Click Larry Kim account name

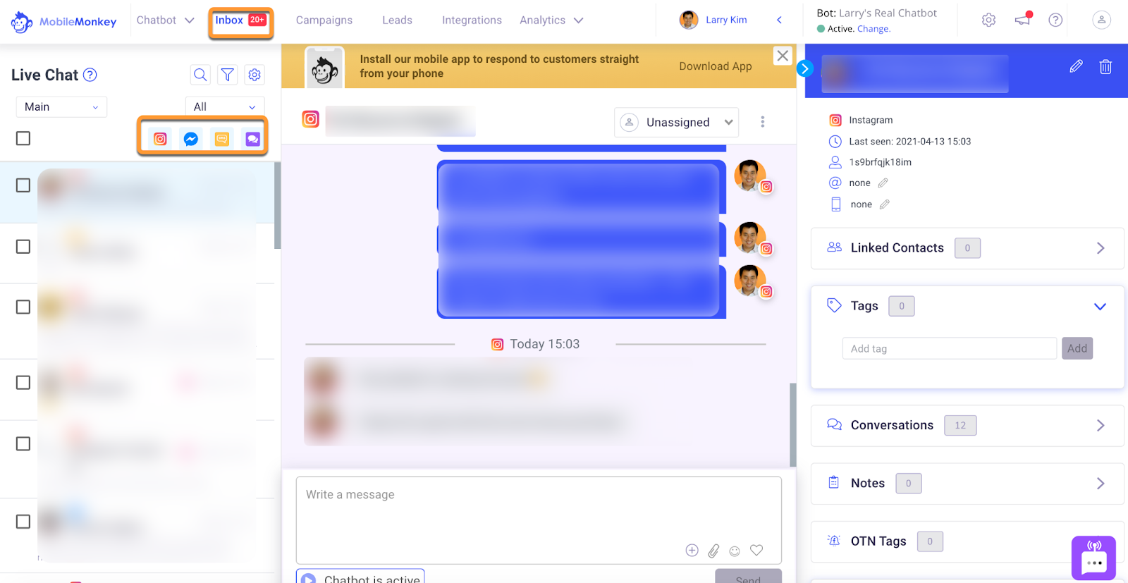pos(726,20)
